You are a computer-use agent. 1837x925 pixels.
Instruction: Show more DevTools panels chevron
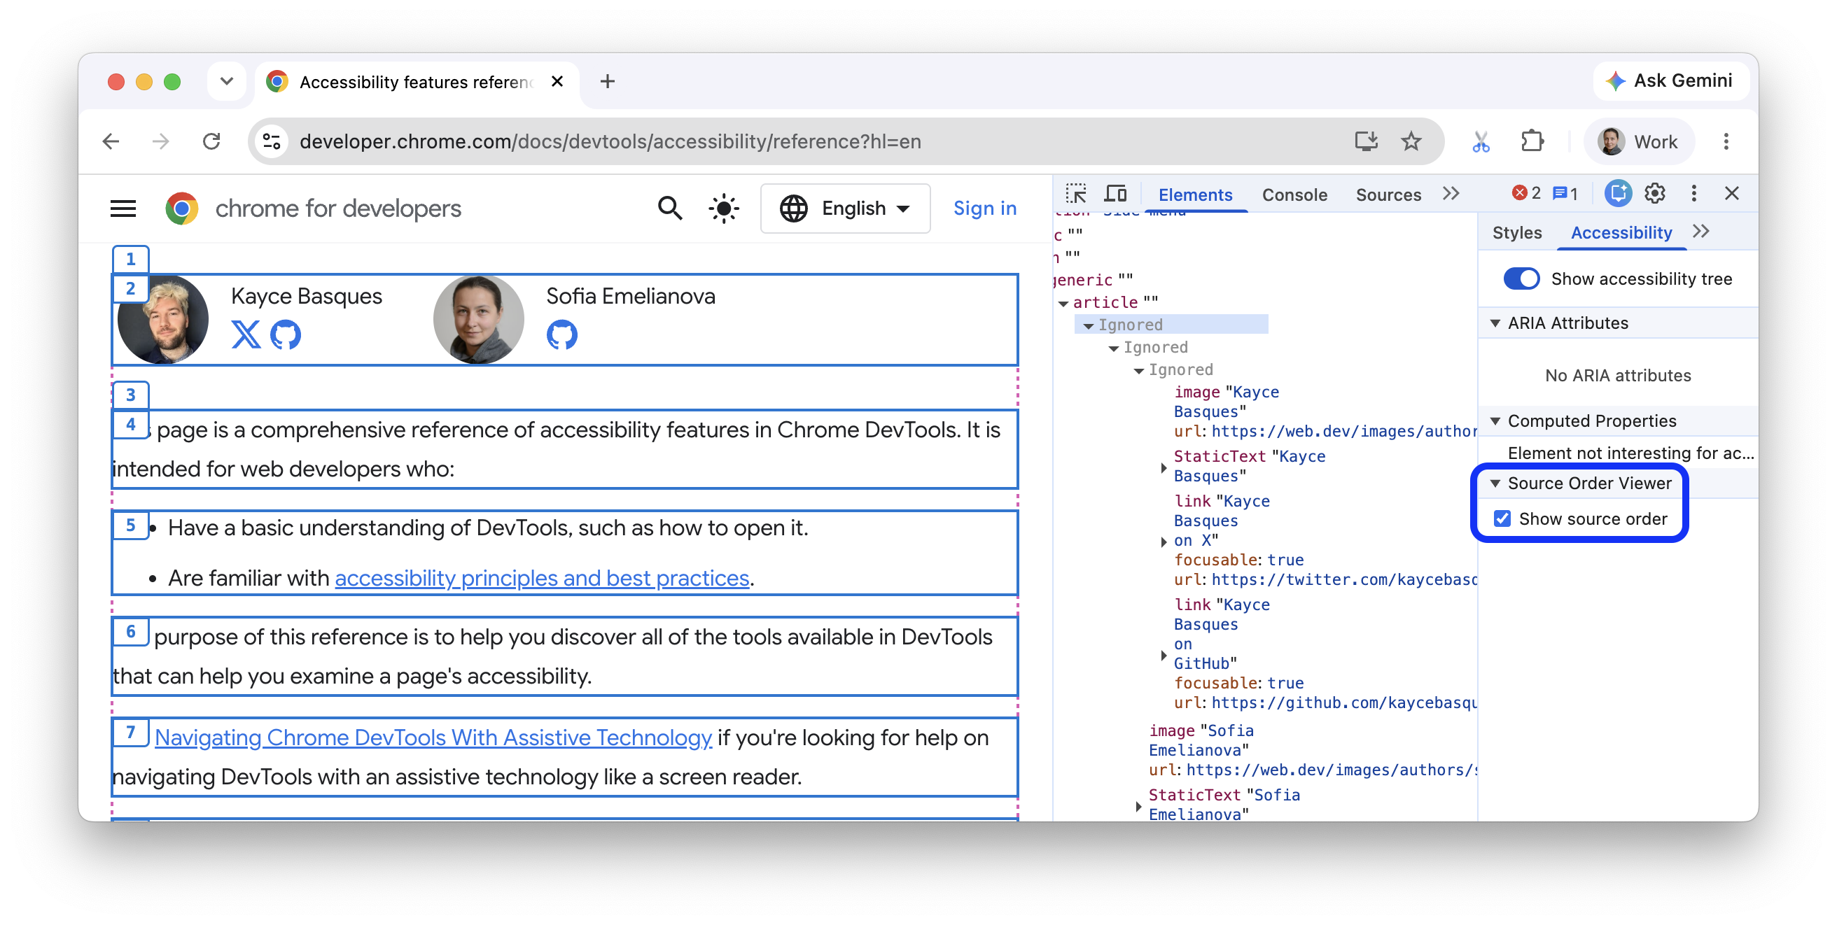pos(1451,193)
